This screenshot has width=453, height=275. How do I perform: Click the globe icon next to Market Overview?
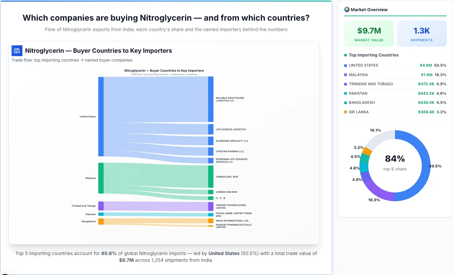[x=347, y=9]
